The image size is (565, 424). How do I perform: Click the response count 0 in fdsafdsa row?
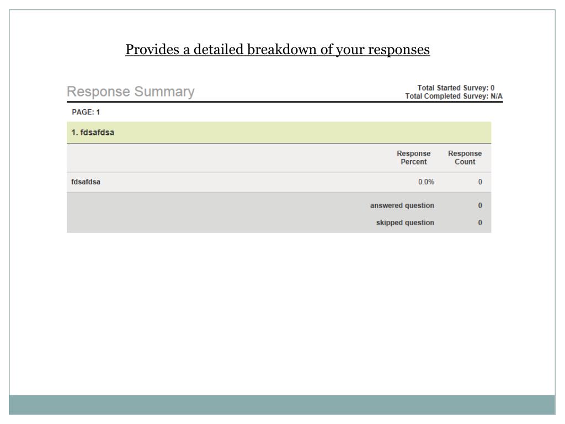coord(480,182)
